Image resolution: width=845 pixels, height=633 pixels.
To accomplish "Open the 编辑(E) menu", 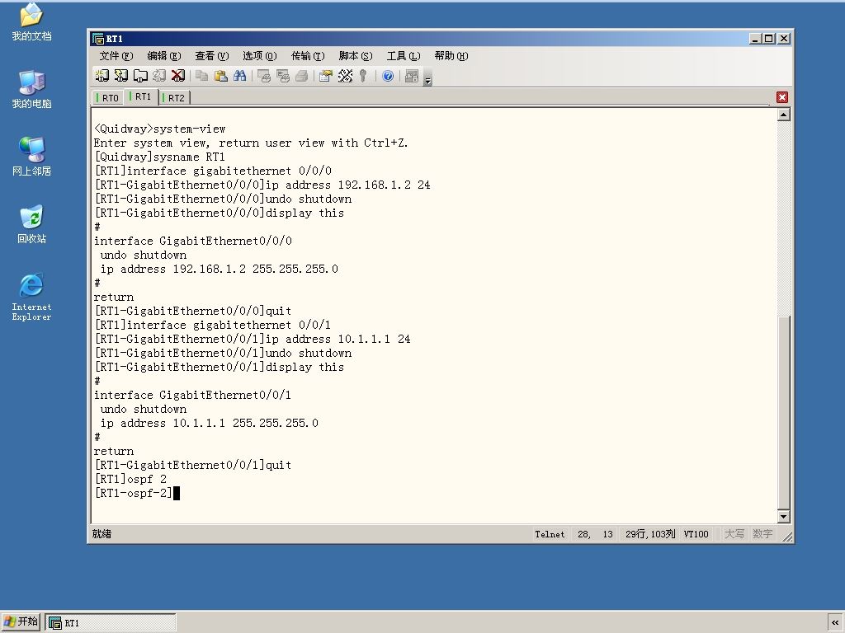I will point(164,56).
